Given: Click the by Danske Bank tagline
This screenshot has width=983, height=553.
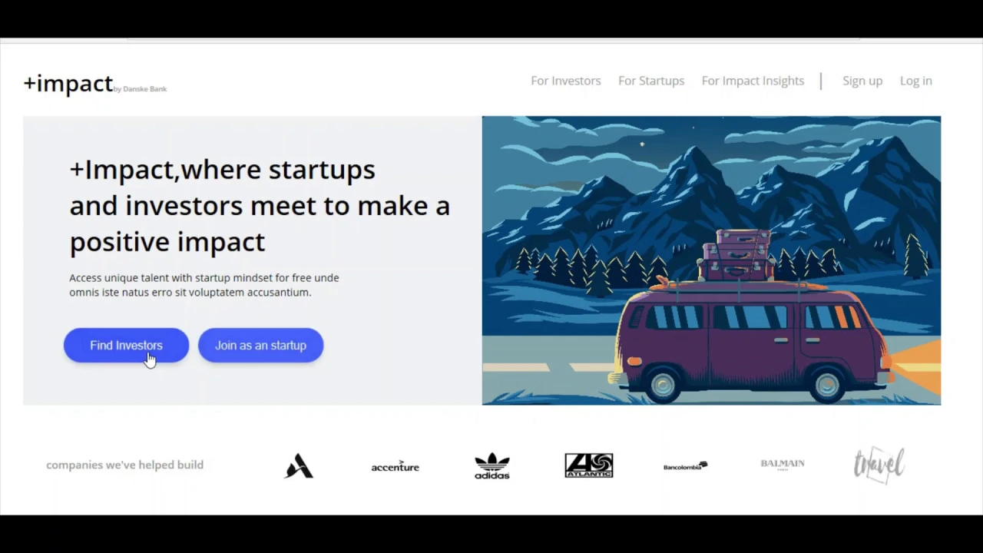Looking at the screenshot, I should coord(140,89).
